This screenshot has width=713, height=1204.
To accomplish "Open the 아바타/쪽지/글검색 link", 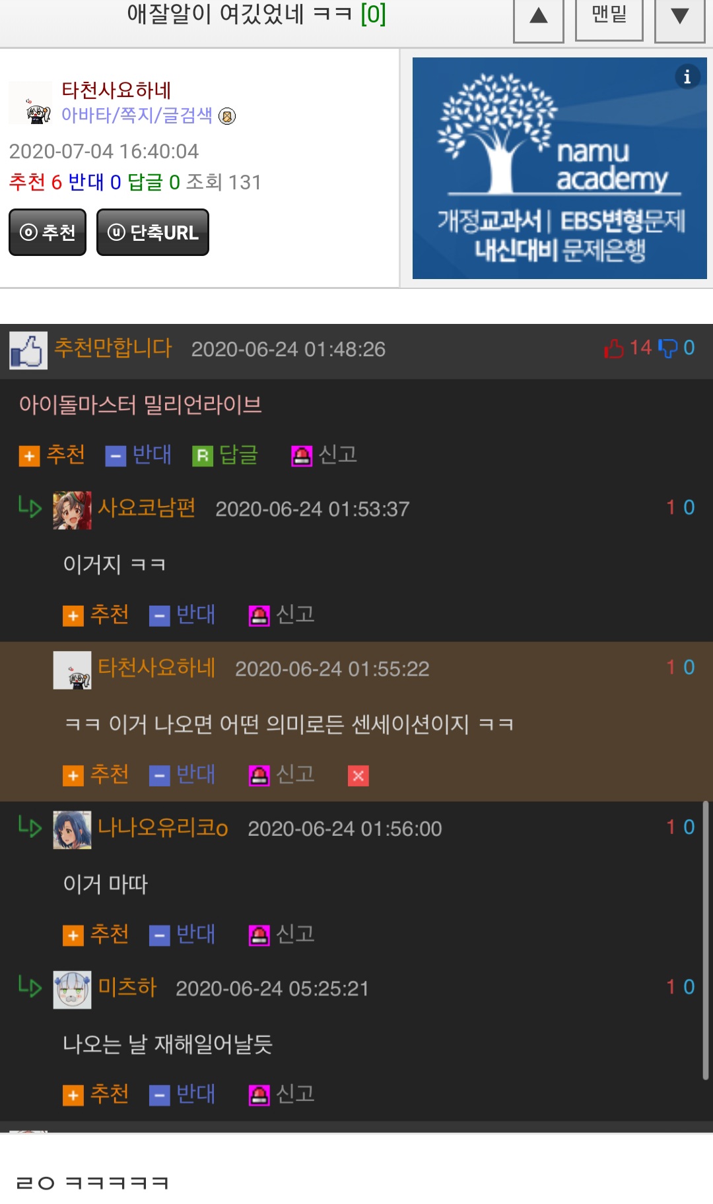I will [x=137, y=115].
